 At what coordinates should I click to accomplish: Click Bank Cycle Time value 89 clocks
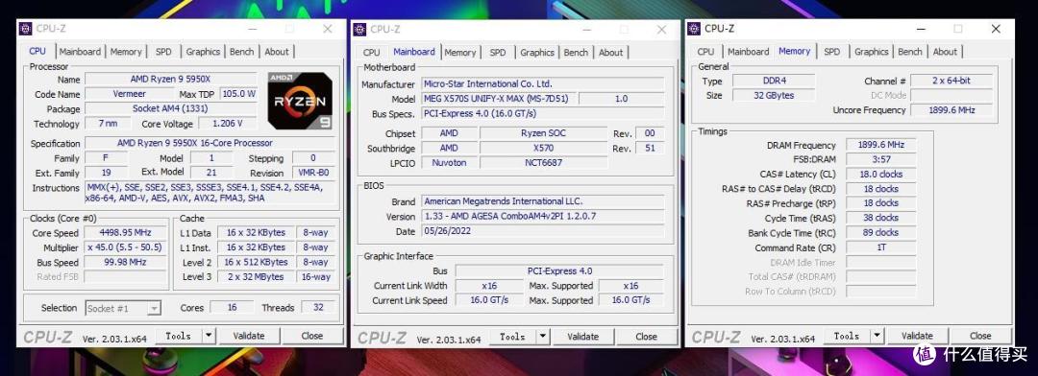(x=881, y=233)
